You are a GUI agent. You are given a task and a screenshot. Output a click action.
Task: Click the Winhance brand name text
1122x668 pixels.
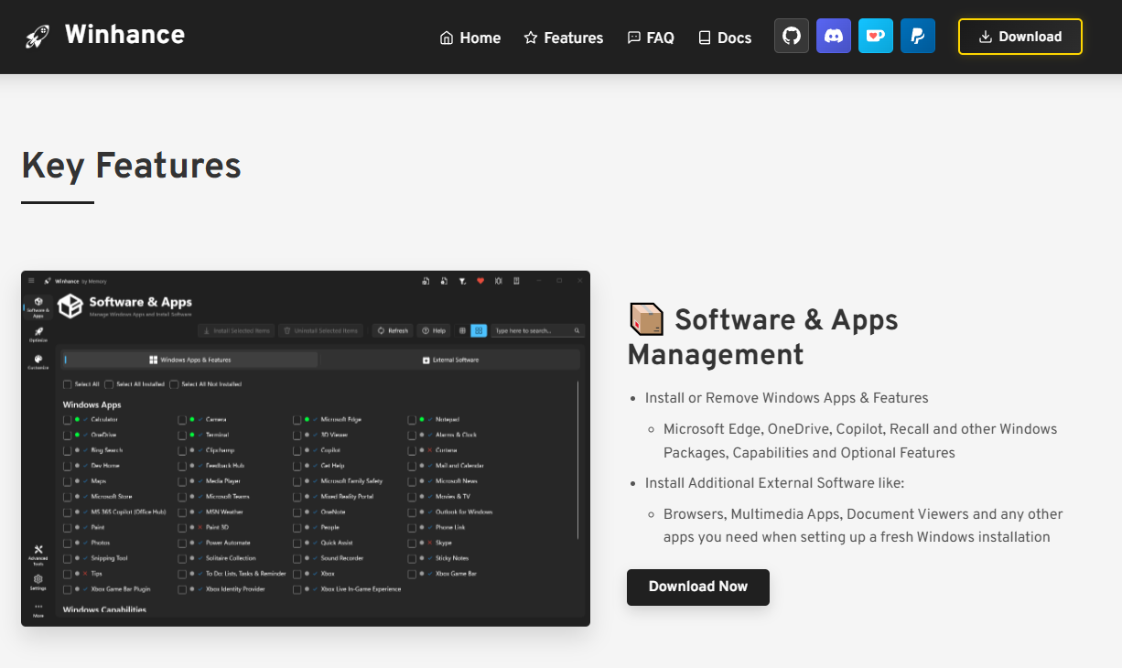click(x=124, y=36)
